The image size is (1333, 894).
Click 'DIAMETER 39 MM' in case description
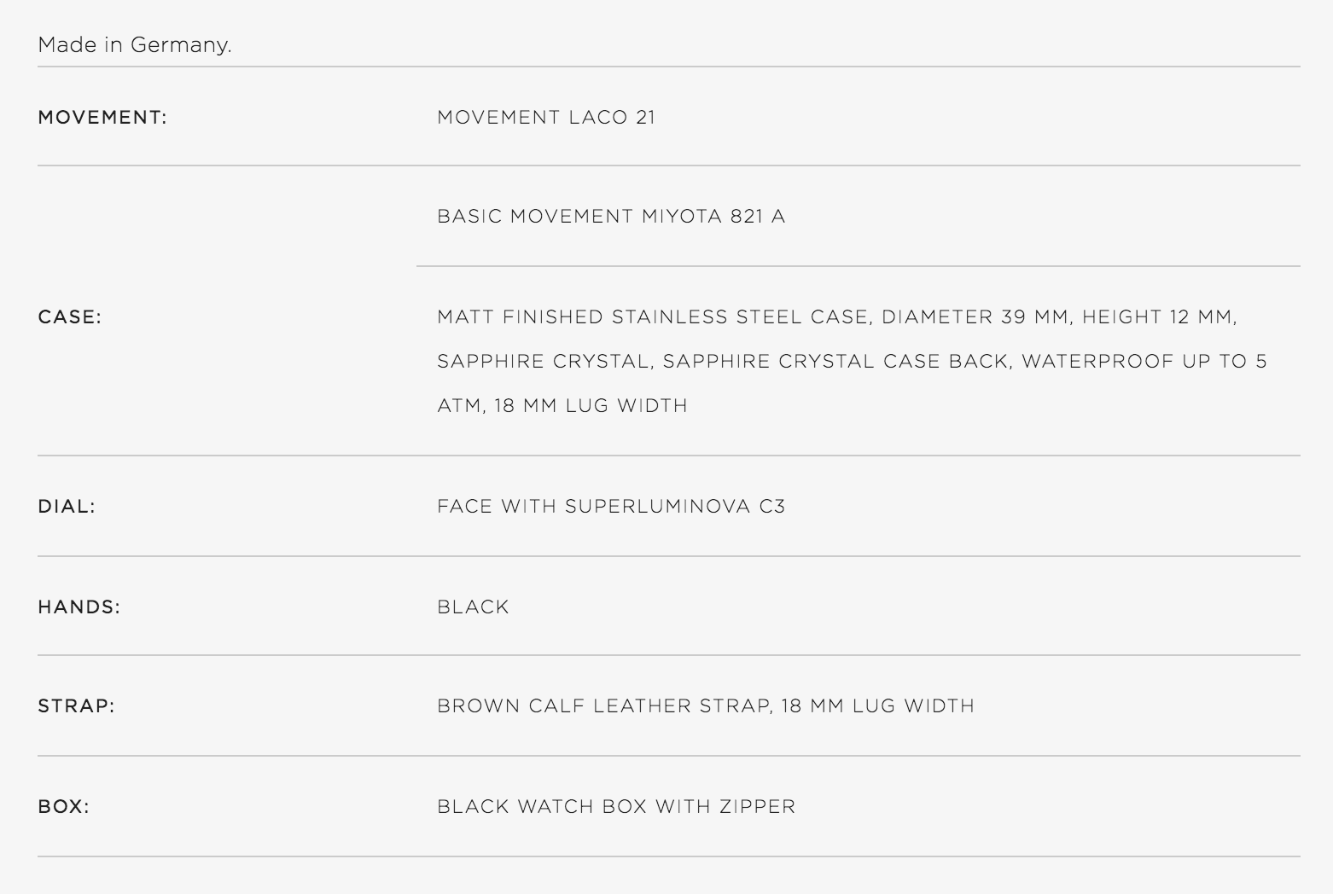(x=975, y=317)
